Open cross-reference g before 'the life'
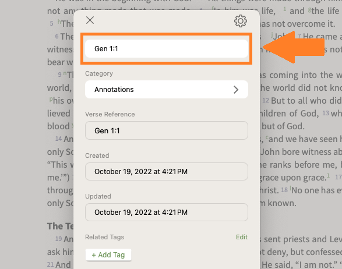This screenshot has height=269, width=342. [309, 9]
